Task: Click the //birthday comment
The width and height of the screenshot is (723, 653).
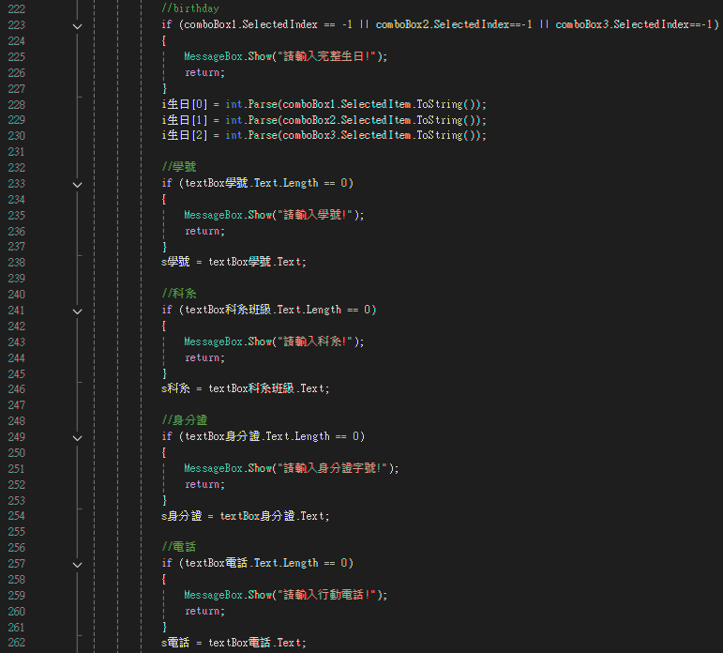Action: tap(190, 8)
